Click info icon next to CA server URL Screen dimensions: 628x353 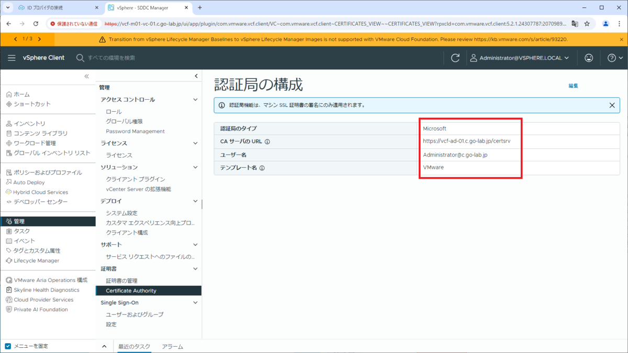coord(267,142)
